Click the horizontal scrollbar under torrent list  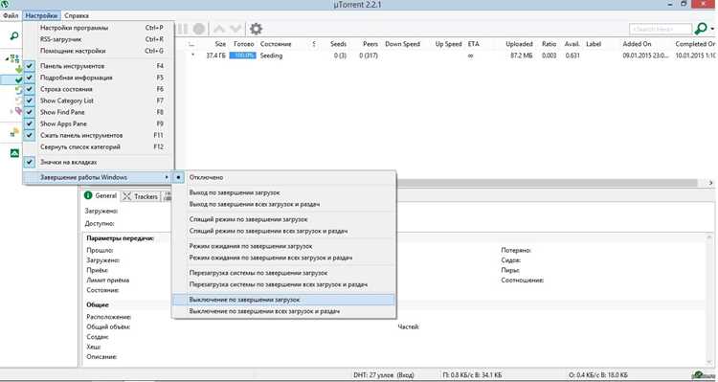pos(548,182)
